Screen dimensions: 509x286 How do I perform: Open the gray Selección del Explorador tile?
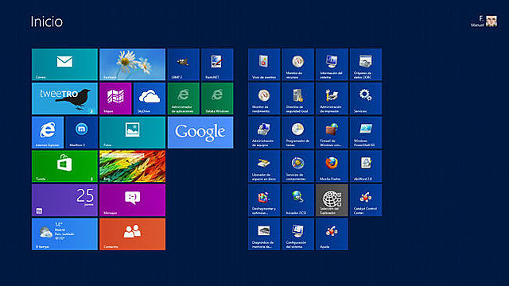click(332, 200)
